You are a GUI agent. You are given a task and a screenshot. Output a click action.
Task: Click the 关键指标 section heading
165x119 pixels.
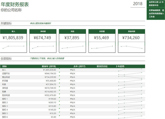(6, 23)
